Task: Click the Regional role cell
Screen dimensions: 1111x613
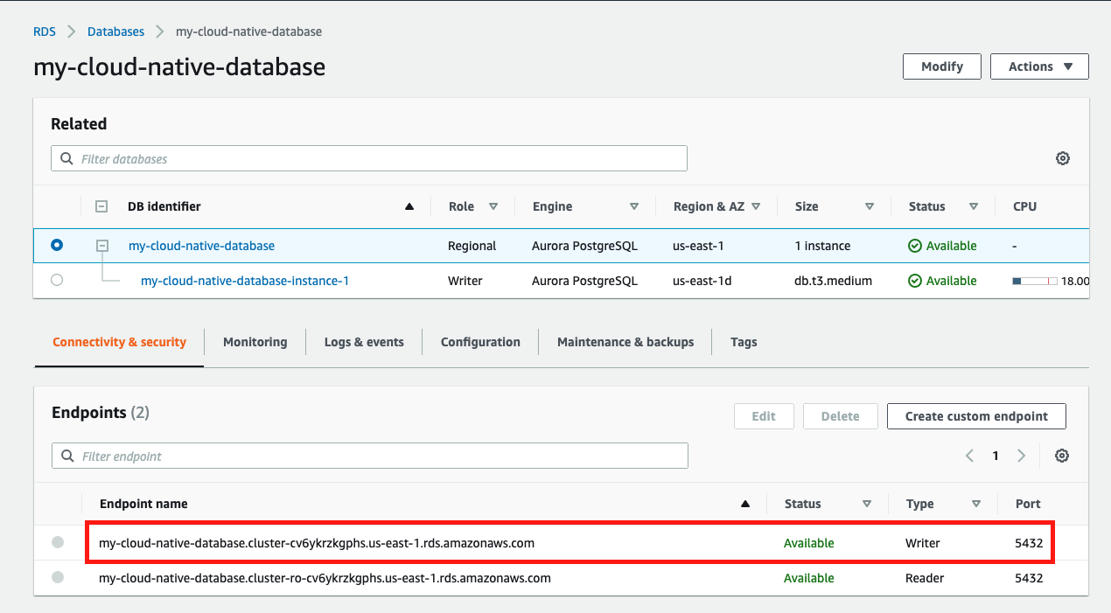Action: point(472,246)
